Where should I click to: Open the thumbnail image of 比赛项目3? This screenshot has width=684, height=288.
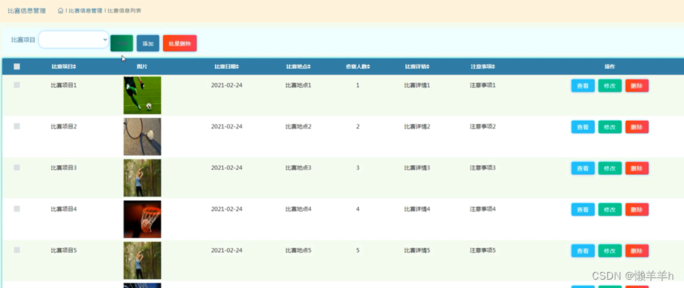(143, 178)
